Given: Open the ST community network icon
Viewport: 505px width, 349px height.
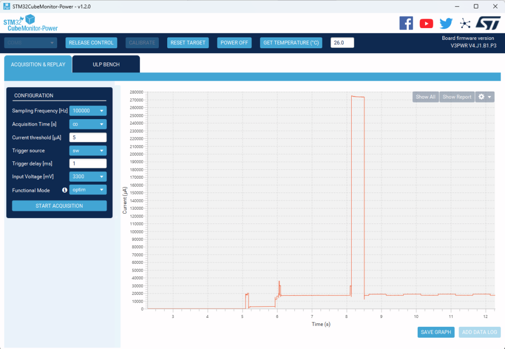Looking at the screenshot, I should point(465,24).
